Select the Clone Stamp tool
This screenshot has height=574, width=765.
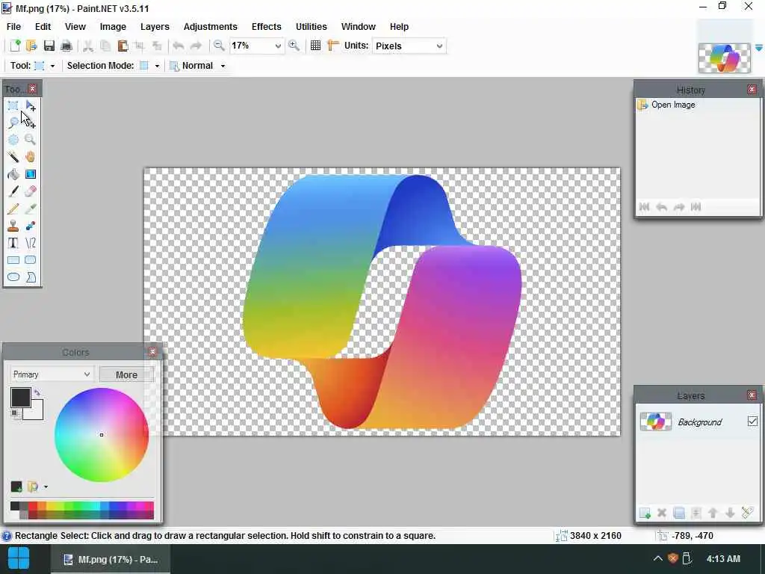[13, 226]
